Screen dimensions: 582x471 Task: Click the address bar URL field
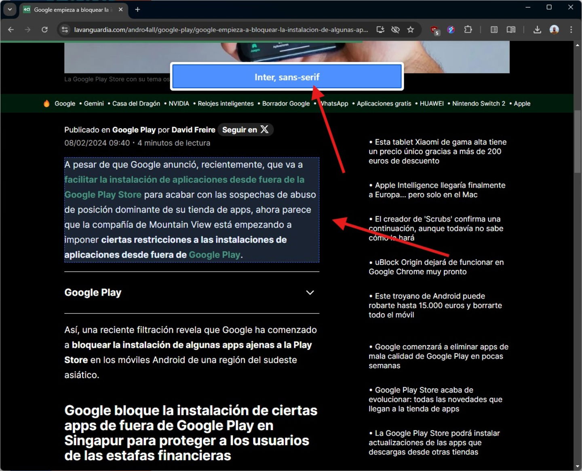(x=221, y=30)
